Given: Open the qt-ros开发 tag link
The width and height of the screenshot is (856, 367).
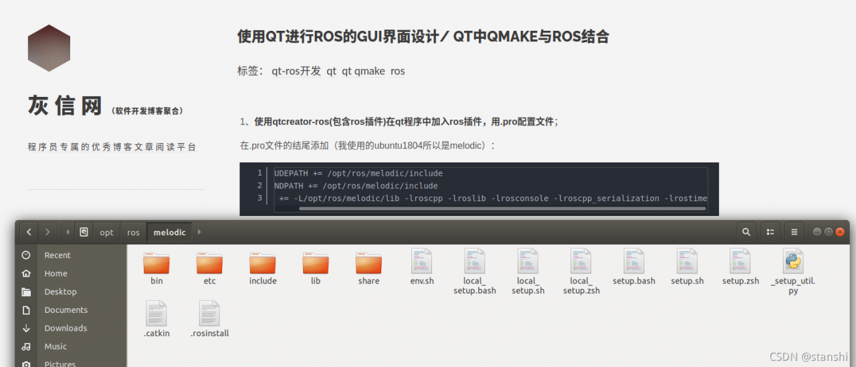Looking at the screenshot, I should 296,71.
